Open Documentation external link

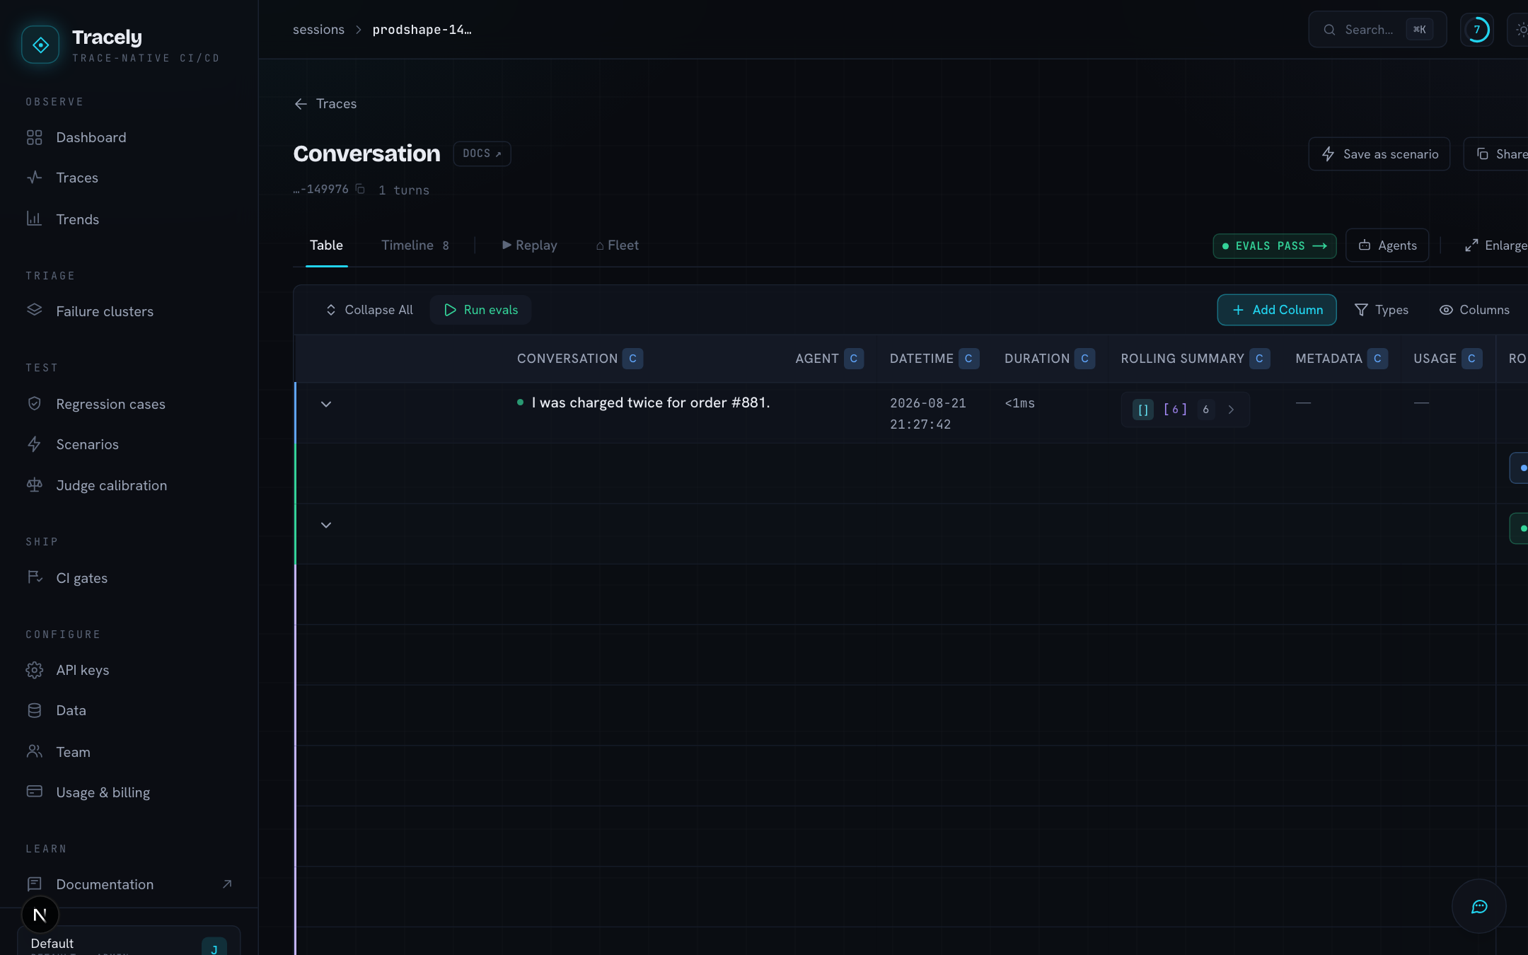[x=129, y=884]
